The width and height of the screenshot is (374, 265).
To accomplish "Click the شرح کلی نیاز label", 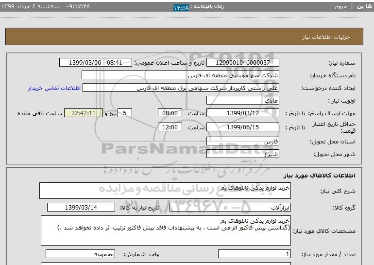I will (x=338, y=191).
